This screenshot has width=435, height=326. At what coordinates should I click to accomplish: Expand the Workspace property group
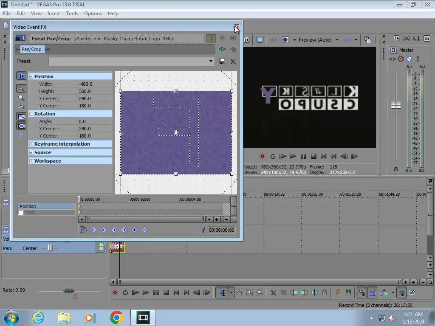tap(31, 161)
